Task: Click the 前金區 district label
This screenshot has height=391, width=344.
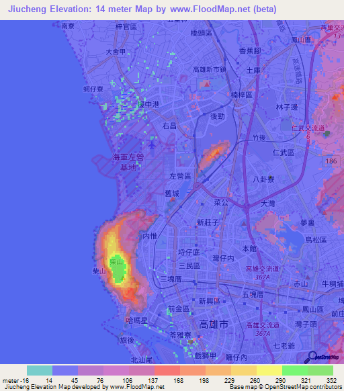Action: [179, 309]
